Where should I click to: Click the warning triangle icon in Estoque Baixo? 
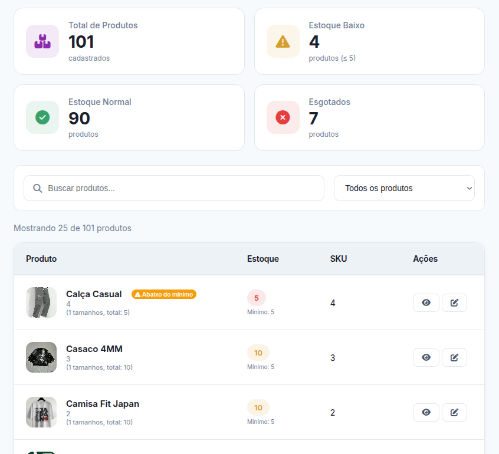(283, 42)
